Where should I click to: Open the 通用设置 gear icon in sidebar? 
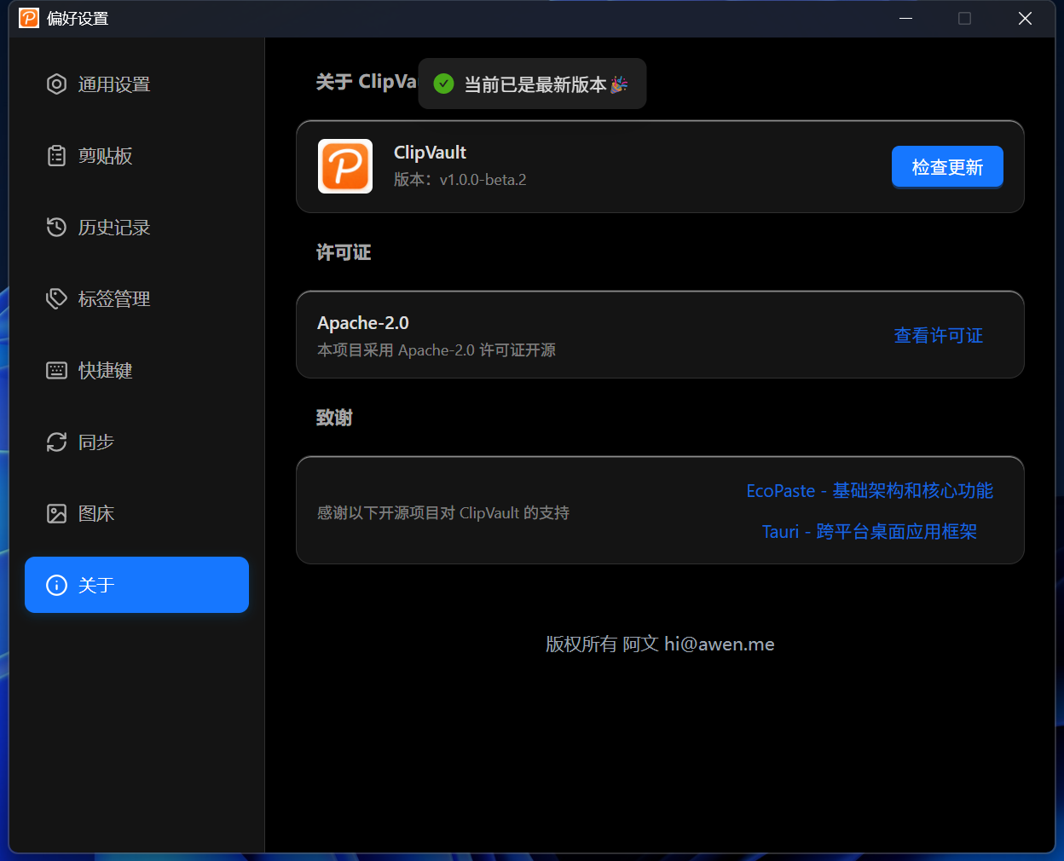coord(56,84)
